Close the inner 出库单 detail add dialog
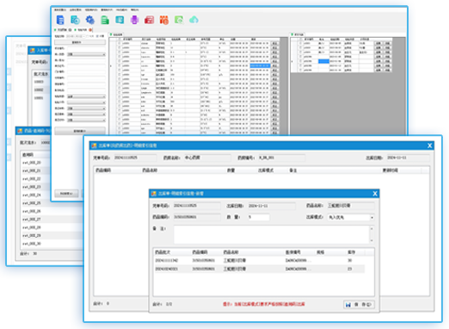 375,194
